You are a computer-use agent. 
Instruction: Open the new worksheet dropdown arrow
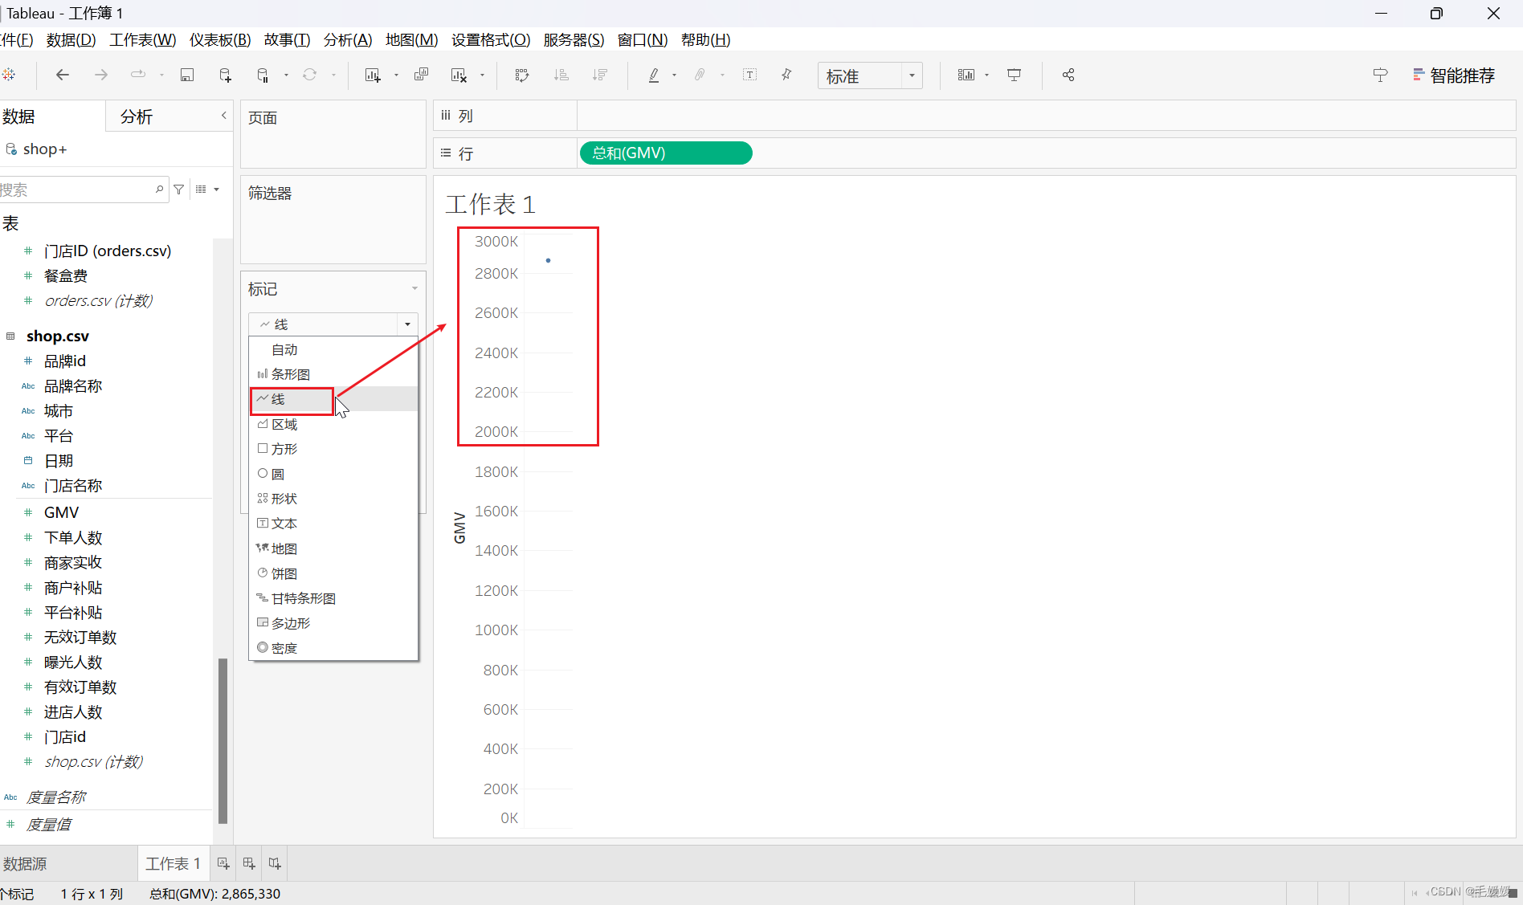pos(396,75)
